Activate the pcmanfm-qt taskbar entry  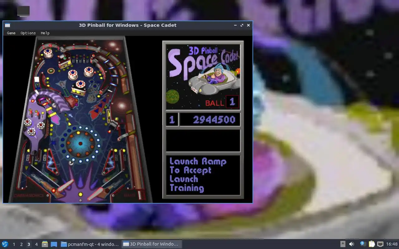pyautogui.click(x=90, y=244)
